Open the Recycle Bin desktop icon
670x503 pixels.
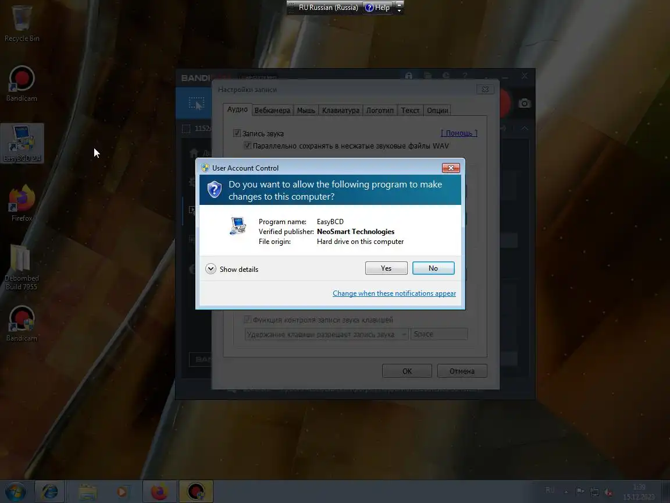[x=22, y=23]
